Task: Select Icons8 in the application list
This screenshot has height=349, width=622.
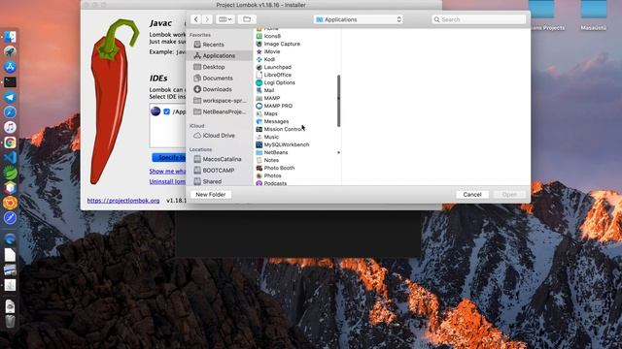Action: (x=296, y=36)
